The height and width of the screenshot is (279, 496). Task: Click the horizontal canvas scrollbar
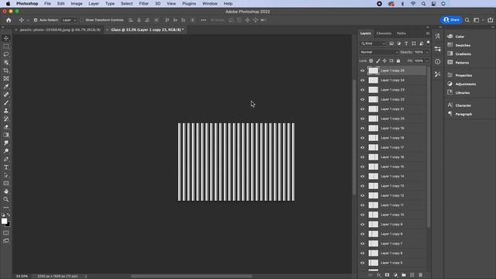click(191, 276)
